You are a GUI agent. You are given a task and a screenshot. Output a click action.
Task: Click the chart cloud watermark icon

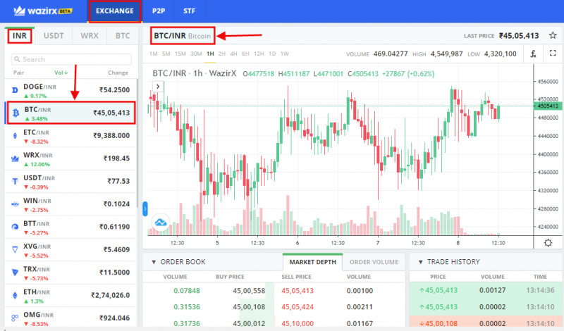click(161, 223)
